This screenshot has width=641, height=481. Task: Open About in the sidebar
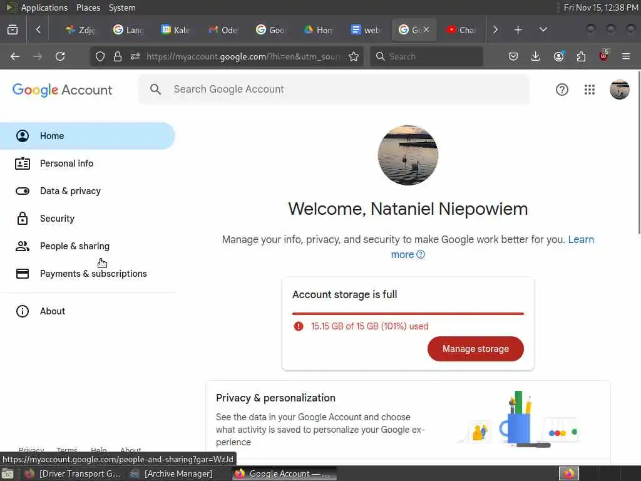88,311
